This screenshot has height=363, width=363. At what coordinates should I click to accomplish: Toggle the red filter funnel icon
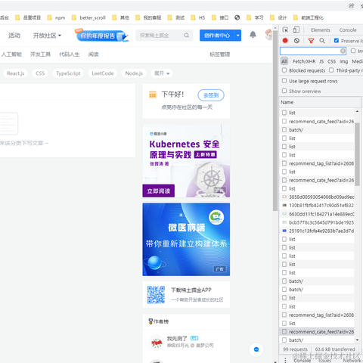[x=311, y=41]
